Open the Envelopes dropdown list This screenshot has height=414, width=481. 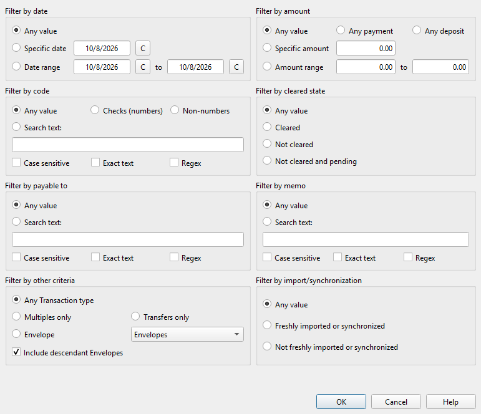tap(187, 334)
